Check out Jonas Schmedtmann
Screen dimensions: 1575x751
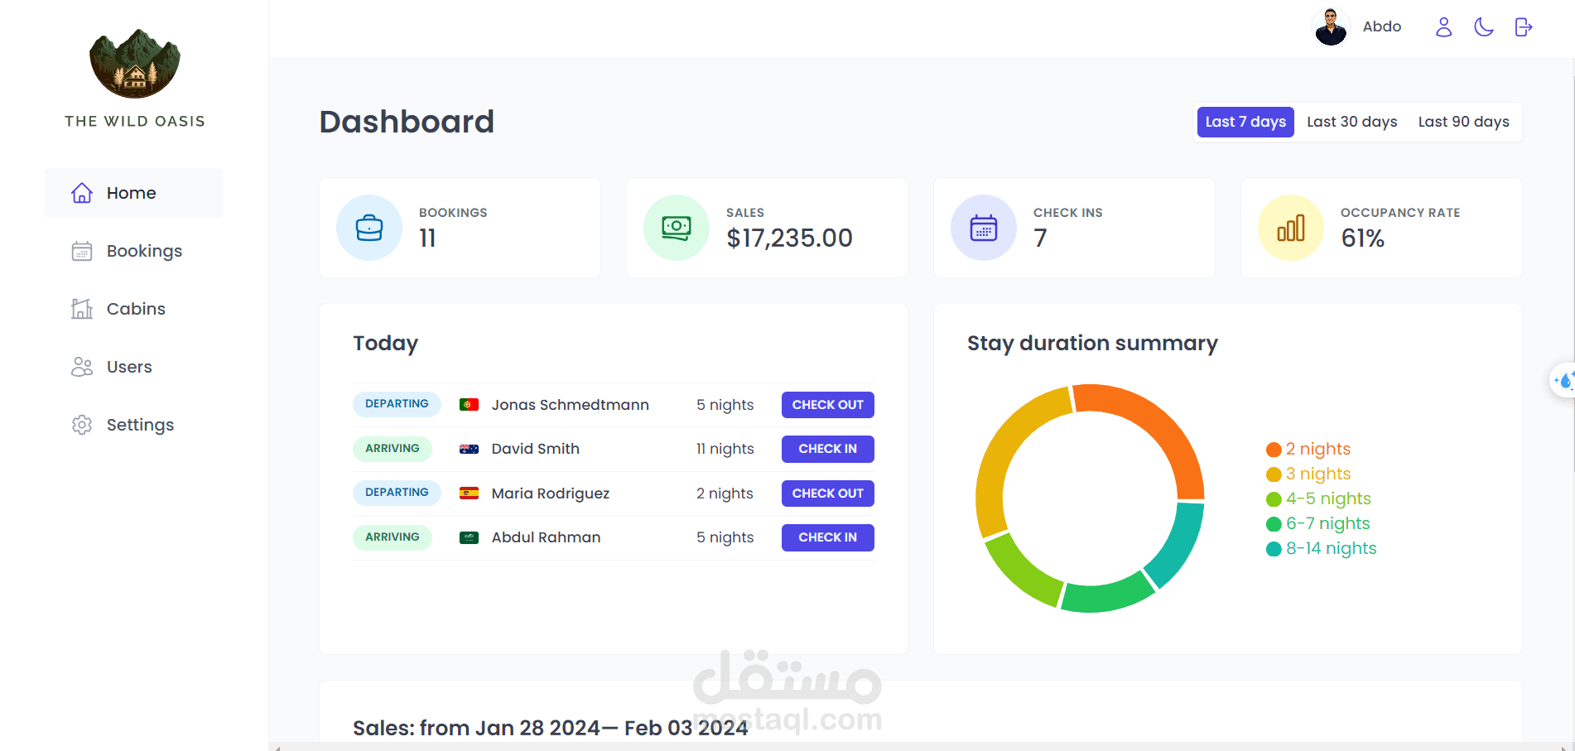827,405
